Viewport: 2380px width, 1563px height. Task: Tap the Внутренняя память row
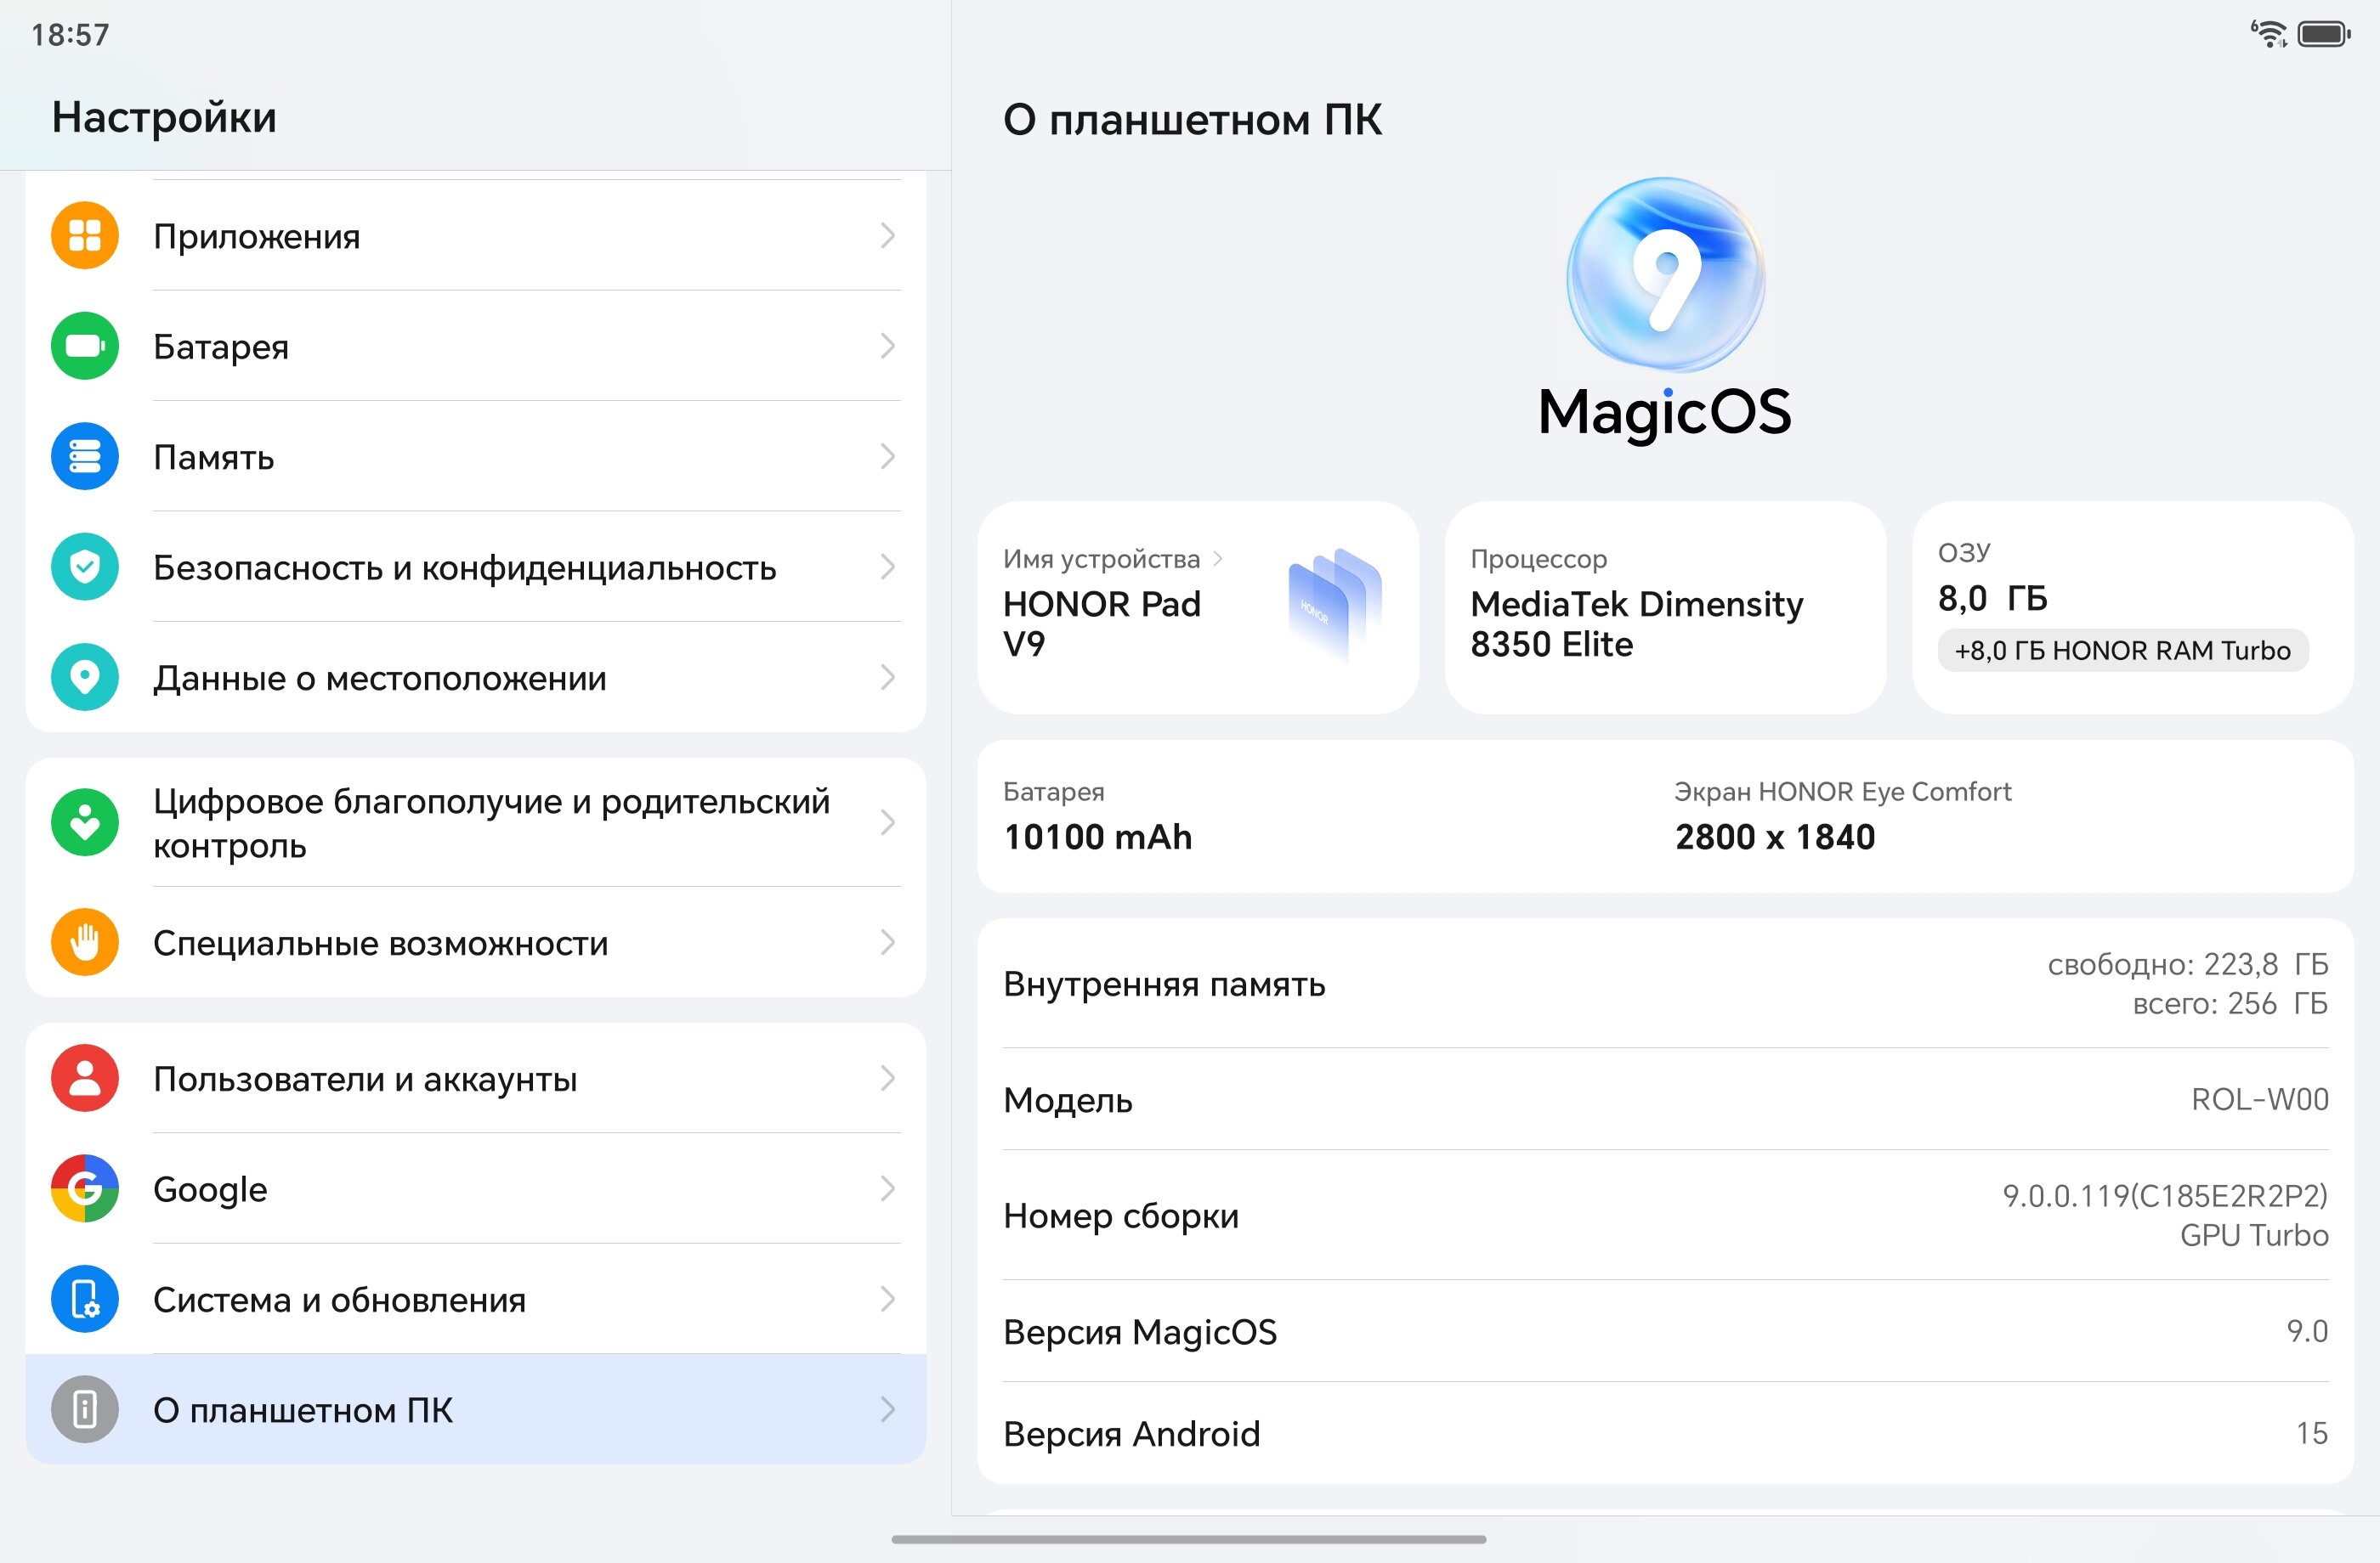point(1665,984)
